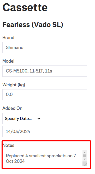The image size is (95, 174).
Task: Click the Model field with CS-M5100
Action: (45, 71)
